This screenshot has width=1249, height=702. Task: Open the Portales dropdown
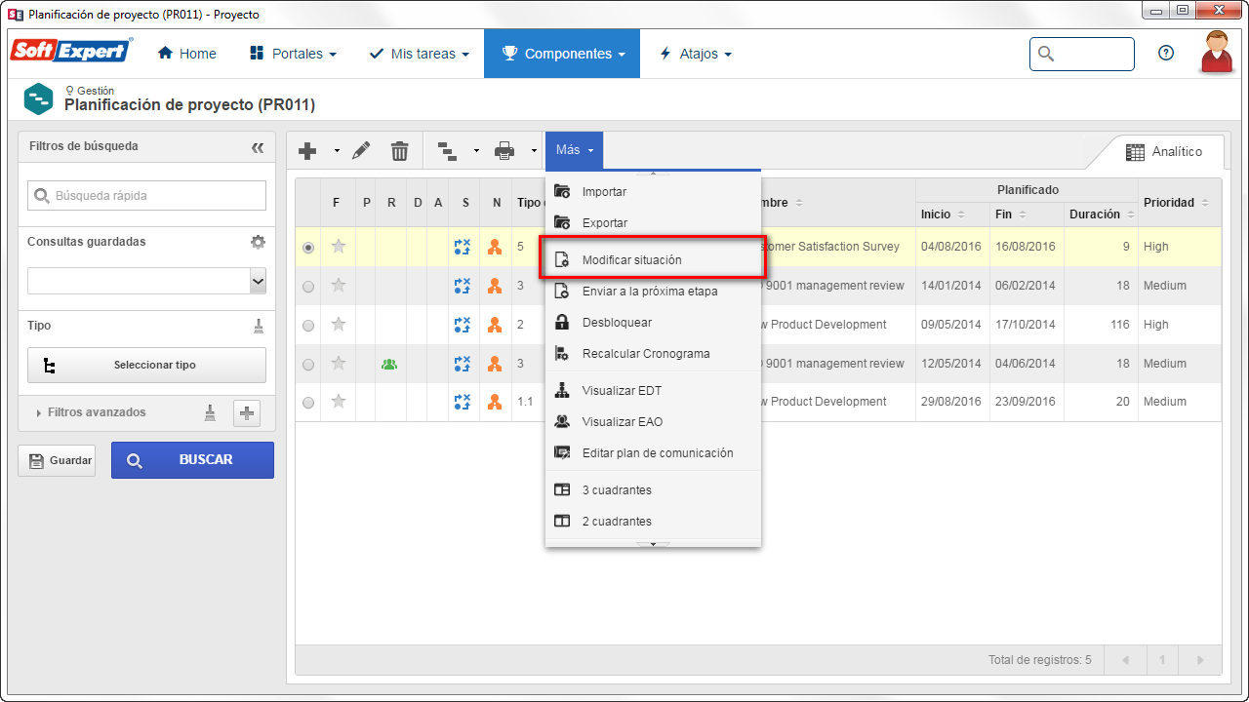[x=293, y=54]
